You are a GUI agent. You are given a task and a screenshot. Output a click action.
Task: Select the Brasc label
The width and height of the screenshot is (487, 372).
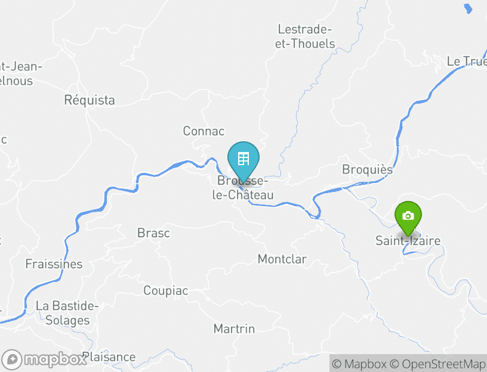tap(153, 233)
